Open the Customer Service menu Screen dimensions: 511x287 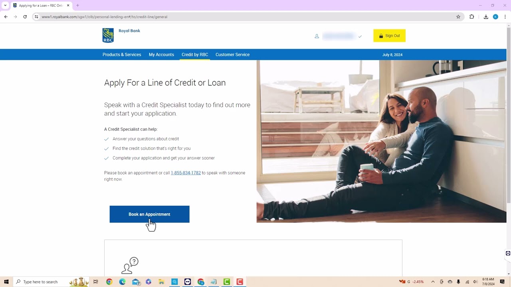coord(232,55)
